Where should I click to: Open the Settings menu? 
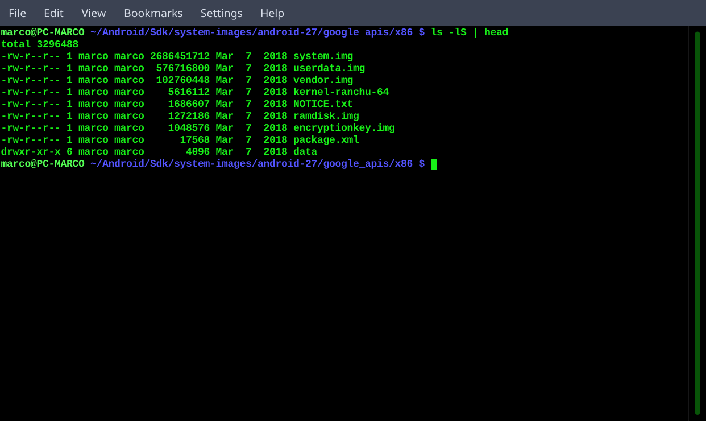pos(222,13)
